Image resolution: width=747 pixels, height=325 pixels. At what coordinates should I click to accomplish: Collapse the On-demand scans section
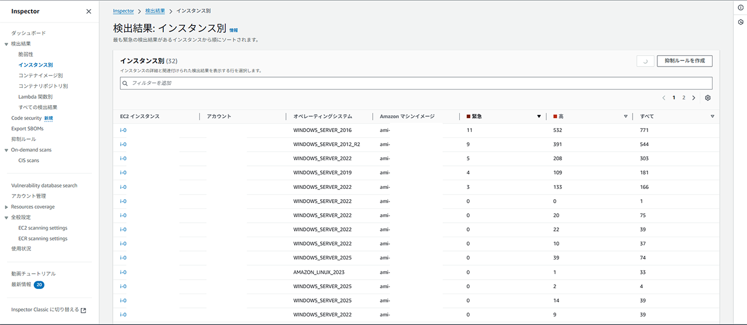6,150
